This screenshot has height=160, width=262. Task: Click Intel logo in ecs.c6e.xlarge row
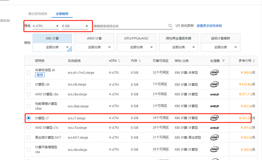coord(214,149)
